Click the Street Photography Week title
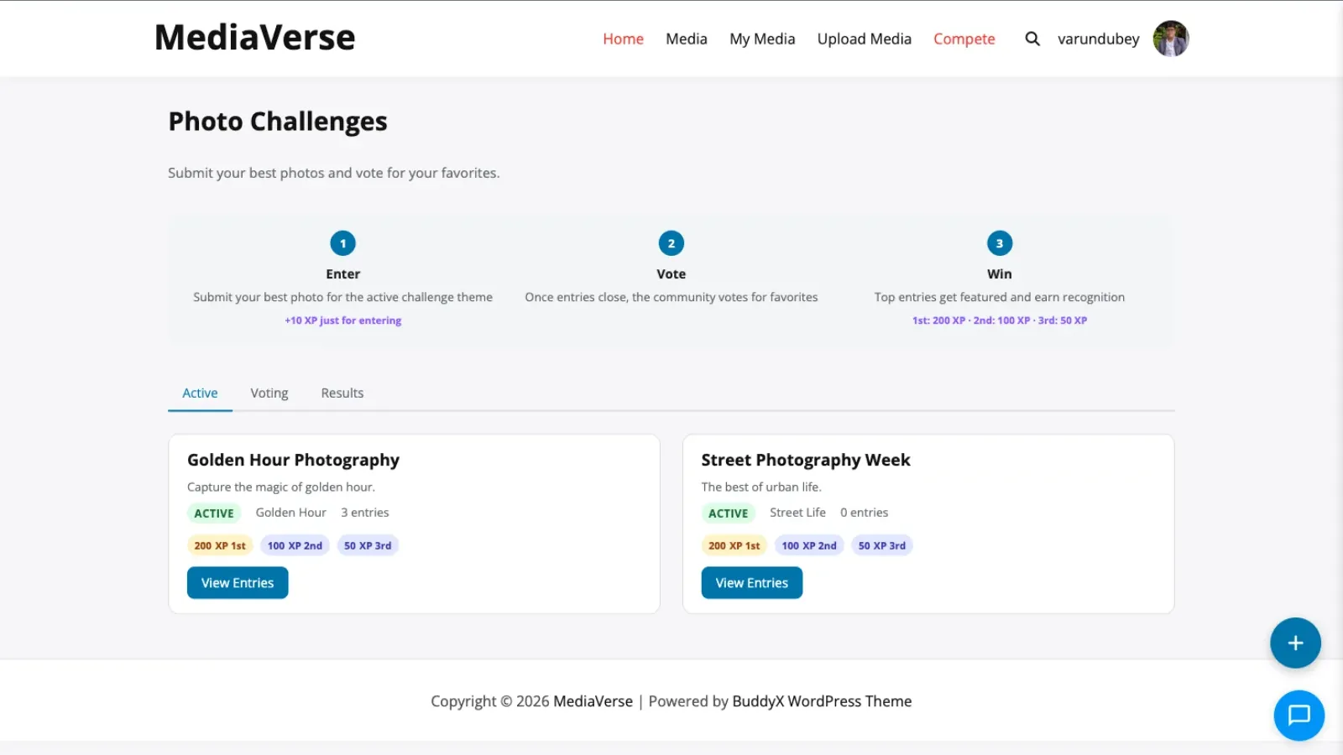The height and width of the screenshot is (755, 1343). (806, 460)
